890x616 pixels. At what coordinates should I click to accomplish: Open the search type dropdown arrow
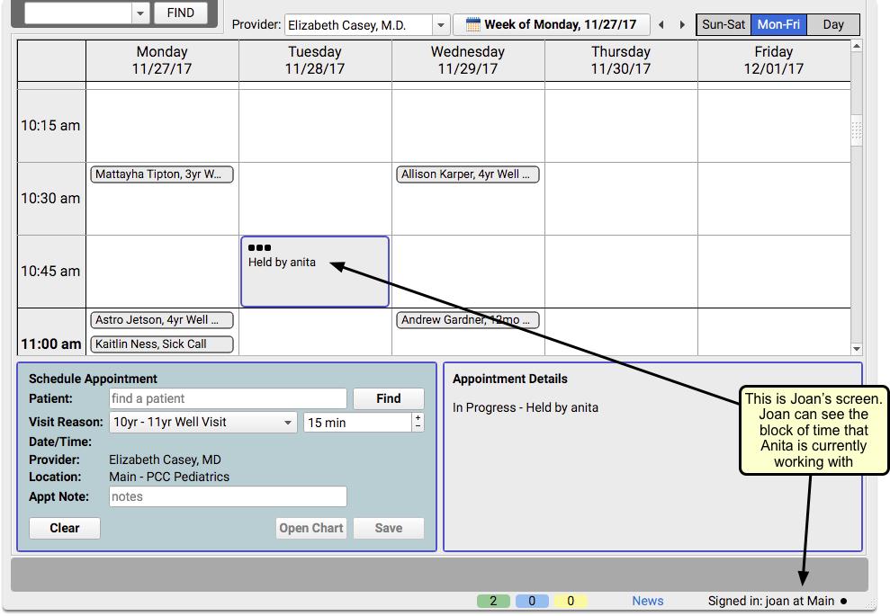pyautogui.click(x=140, y=13)
